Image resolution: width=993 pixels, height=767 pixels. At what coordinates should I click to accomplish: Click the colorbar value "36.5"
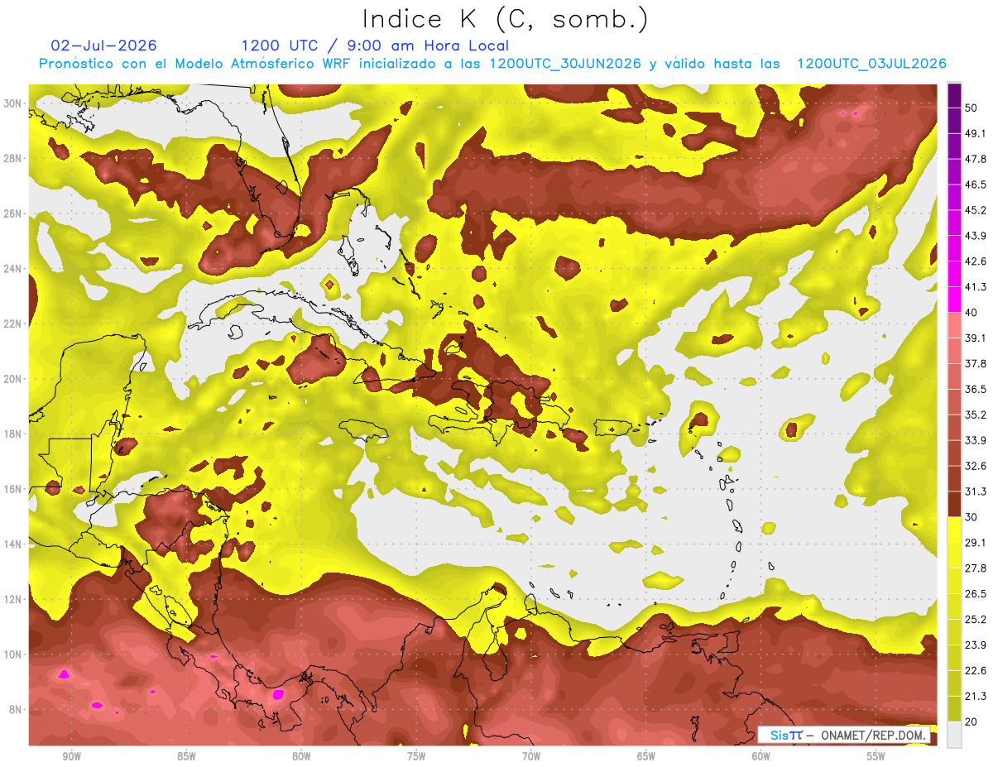point(976,389)
